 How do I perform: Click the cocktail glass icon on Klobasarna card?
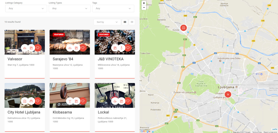(x=70, y=101)
